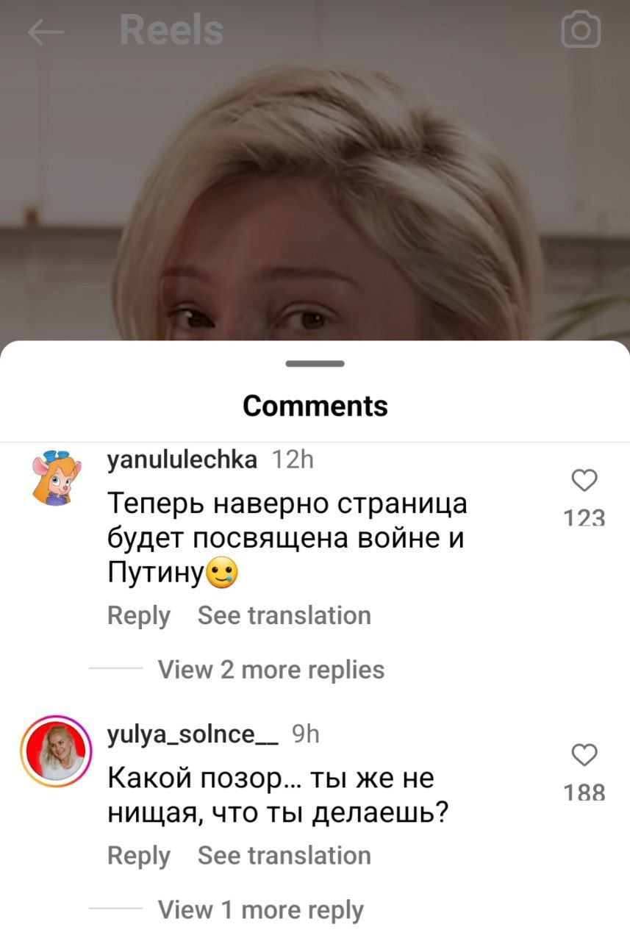
Task: Open yanululechka's cartoon mouse avatar
Action: 54,476
